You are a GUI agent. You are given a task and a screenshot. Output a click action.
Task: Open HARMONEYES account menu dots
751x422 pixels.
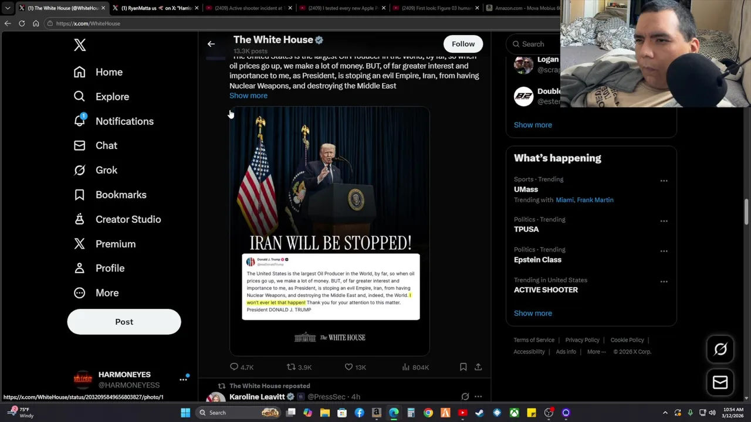(x=183, y=380)
